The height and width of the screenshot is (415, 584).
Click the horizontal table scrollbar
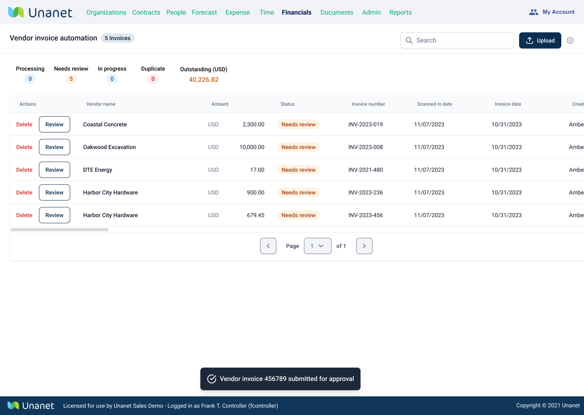(60, 230)
